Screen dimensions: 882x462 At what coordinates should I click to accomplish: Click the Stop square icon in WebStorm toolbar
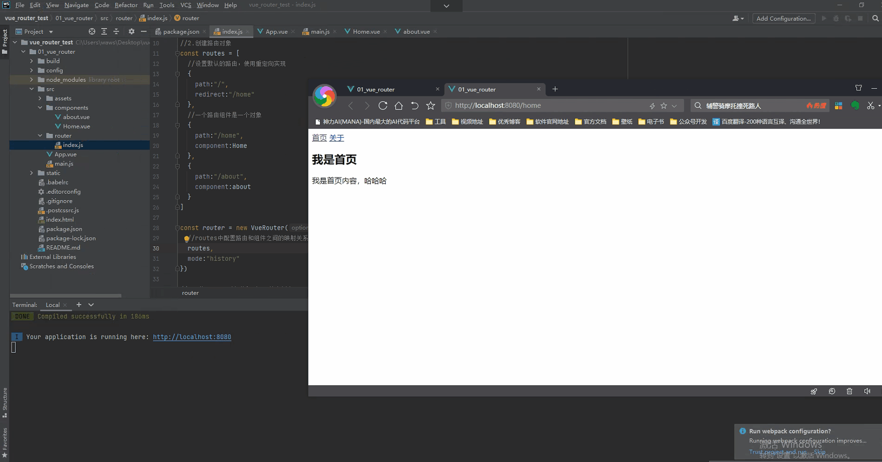(860, 19)
